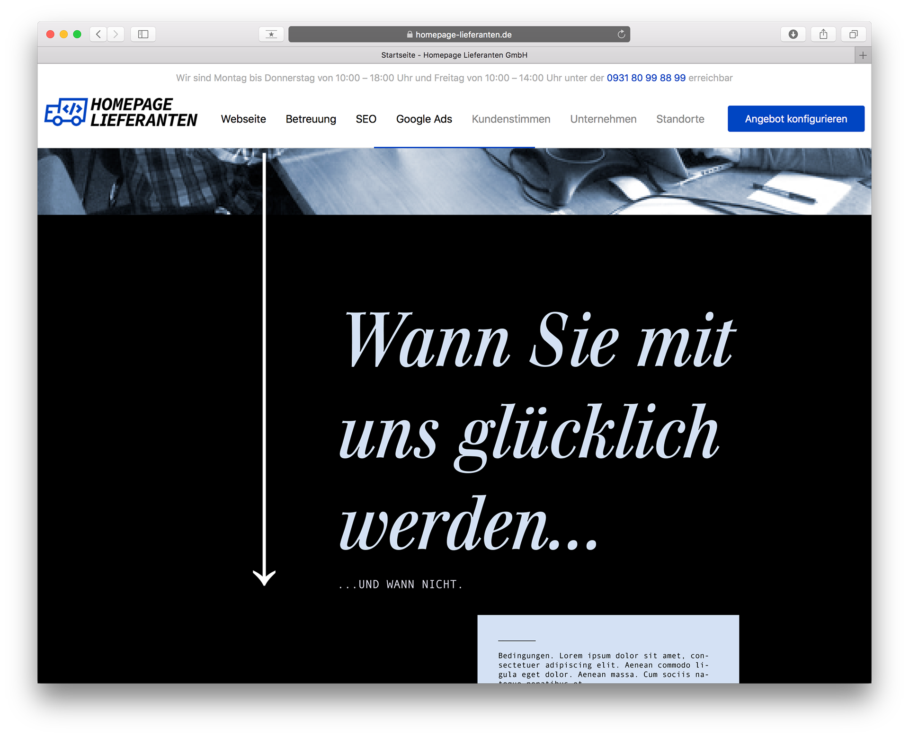Go to Google Ads nav item
Screen dimensions: 909x737
coord(424,119)
